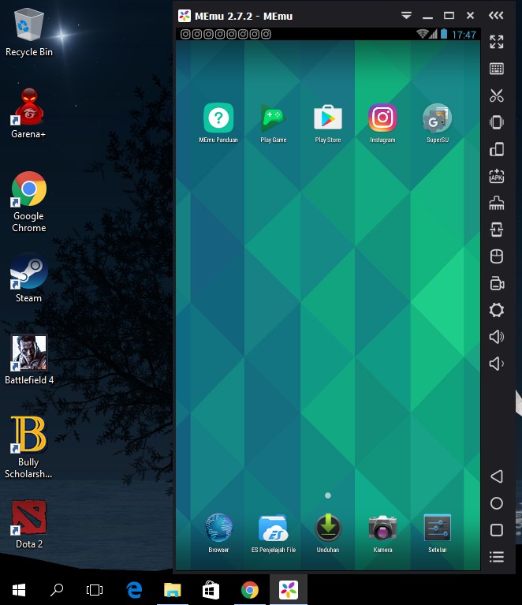Launch ES Penjelajah File

273,533
